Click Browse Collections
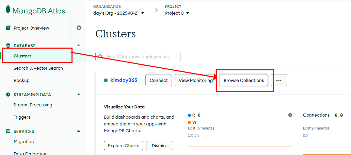 coord(244,81)
